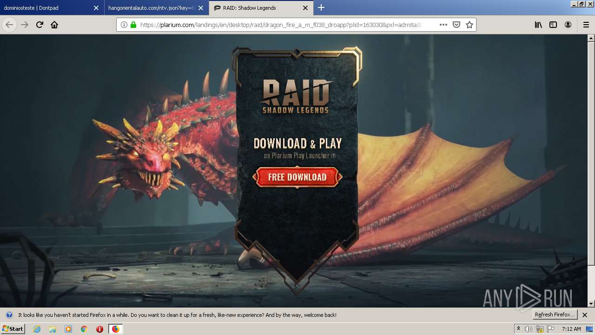Open page actions three-dot menu
Viewport: 595px width, 335px height.
tap(443, 25)
